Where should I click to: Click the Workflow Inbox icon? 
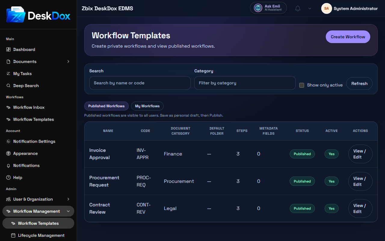pyautogui.click(x=8, y=107)
